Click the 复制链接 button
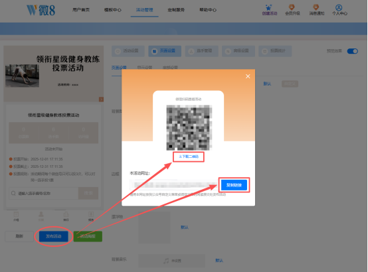Image resolution: width=368 pixels, height=272 pixels. point(234,185)
